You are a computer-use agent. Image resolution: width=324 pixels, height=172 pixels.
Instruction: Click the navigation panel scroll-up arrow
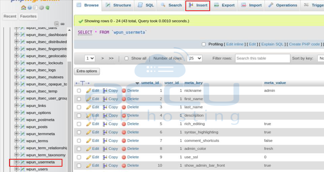click(69, 30)
